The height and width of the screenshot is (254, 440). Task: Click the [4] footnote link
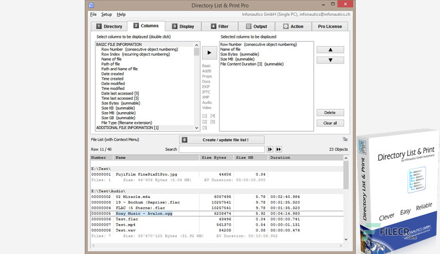pyautogui.click(x=213, y=116)
